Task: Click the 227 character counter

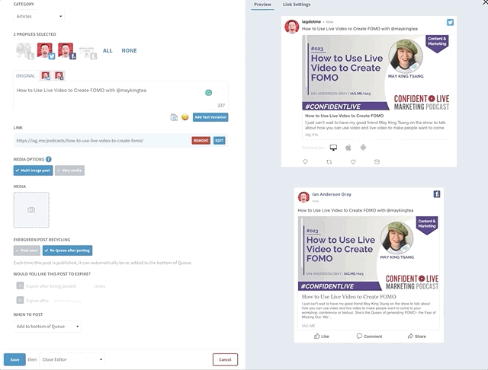Action: (221, 105)
